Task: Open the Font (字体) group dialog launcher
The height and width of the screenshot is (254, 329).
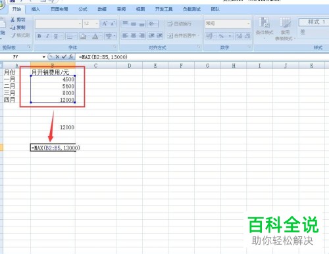Action: tap(114, 47)
